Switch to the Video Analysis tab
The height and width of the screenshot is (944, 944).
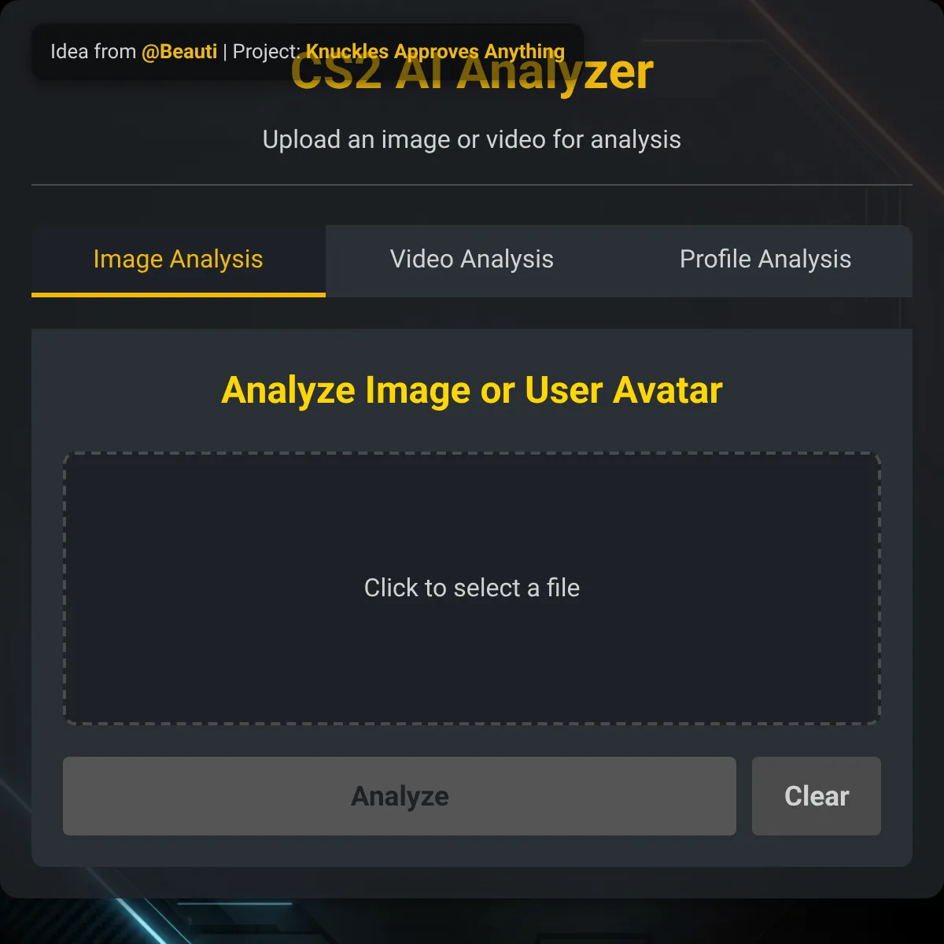click(472, 260)
